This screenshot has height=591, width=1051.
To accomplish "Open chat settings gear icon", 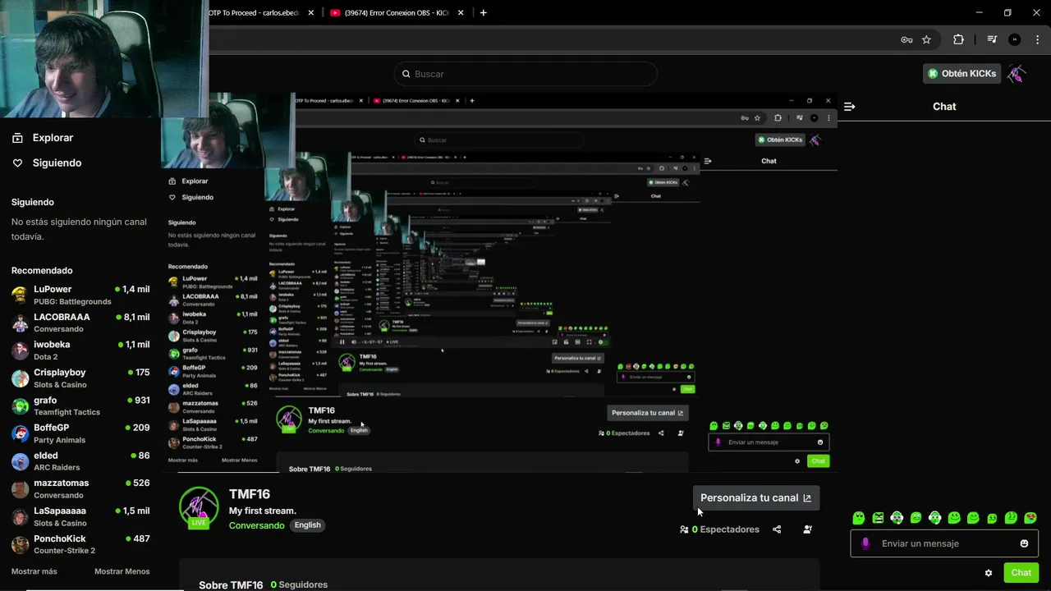I will point(989,573).
